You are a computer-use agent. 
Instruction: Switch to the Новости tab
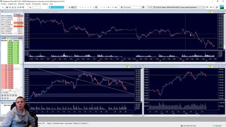tap(49, 123)
